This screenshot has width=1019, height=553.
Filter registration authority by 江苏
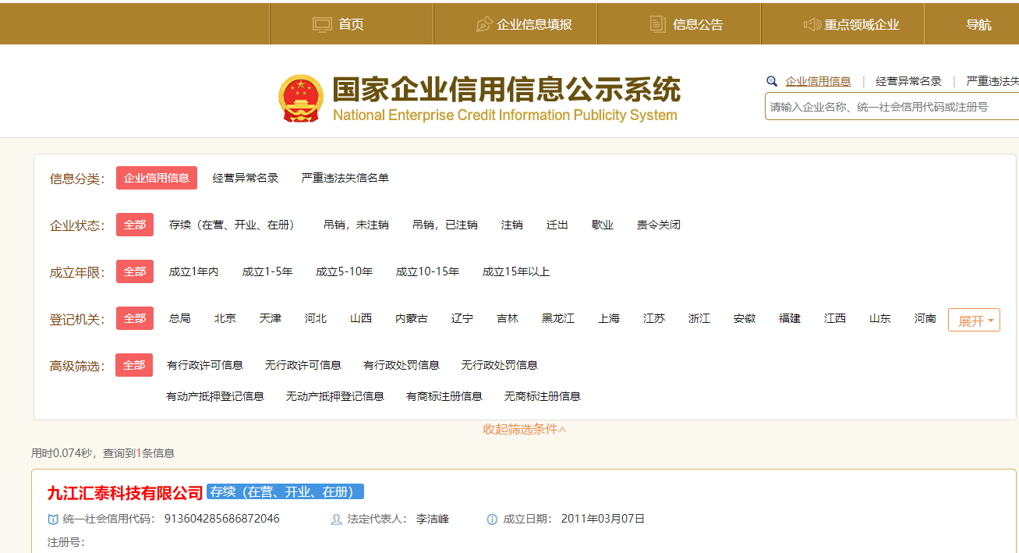click(x=654, y=318)
